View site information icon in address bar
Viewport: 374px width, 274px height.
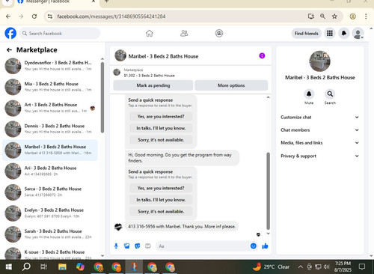50,16
